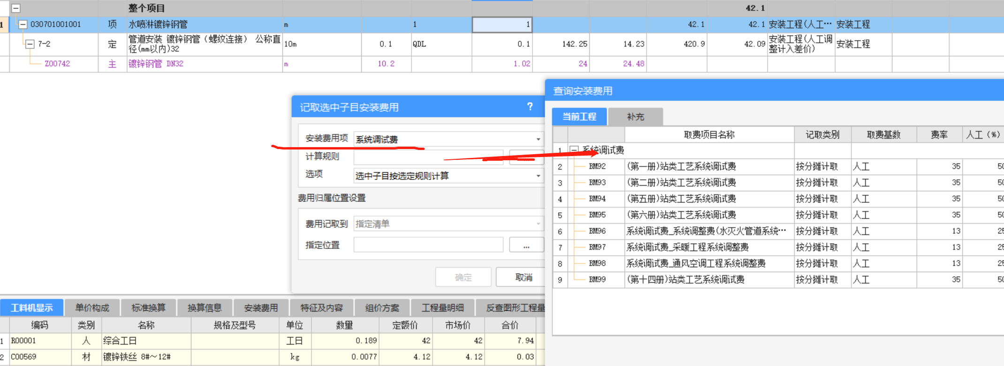Screen dimensions: 1004x366
Task: Click the 综合工日 name cell
Action: [146, 341]
